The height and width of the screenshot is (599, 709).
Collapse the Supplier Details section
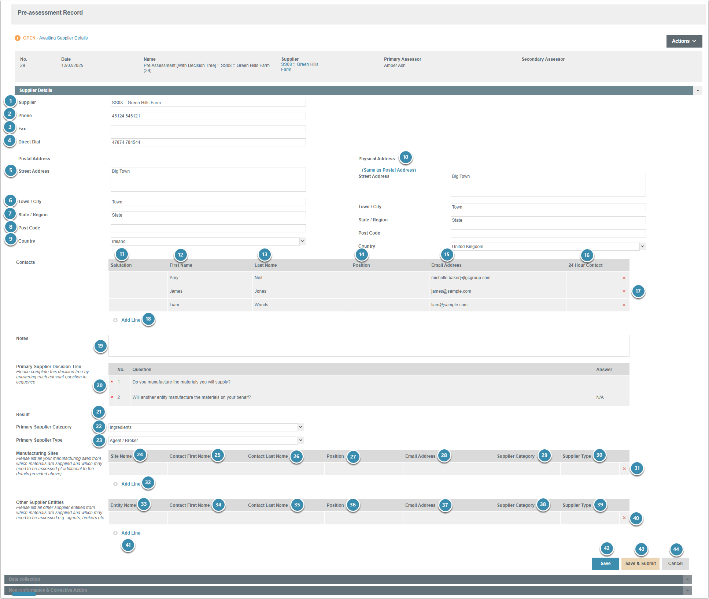click(698, 90)
